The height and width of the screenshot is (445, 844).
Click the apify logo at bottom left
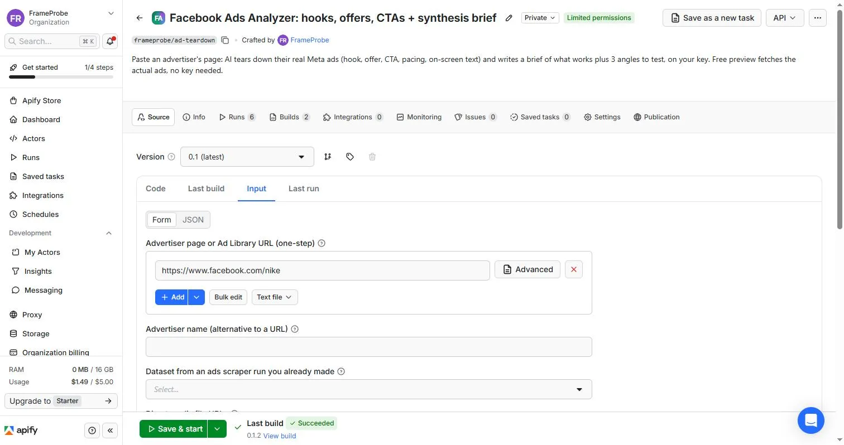coord(21,431)
